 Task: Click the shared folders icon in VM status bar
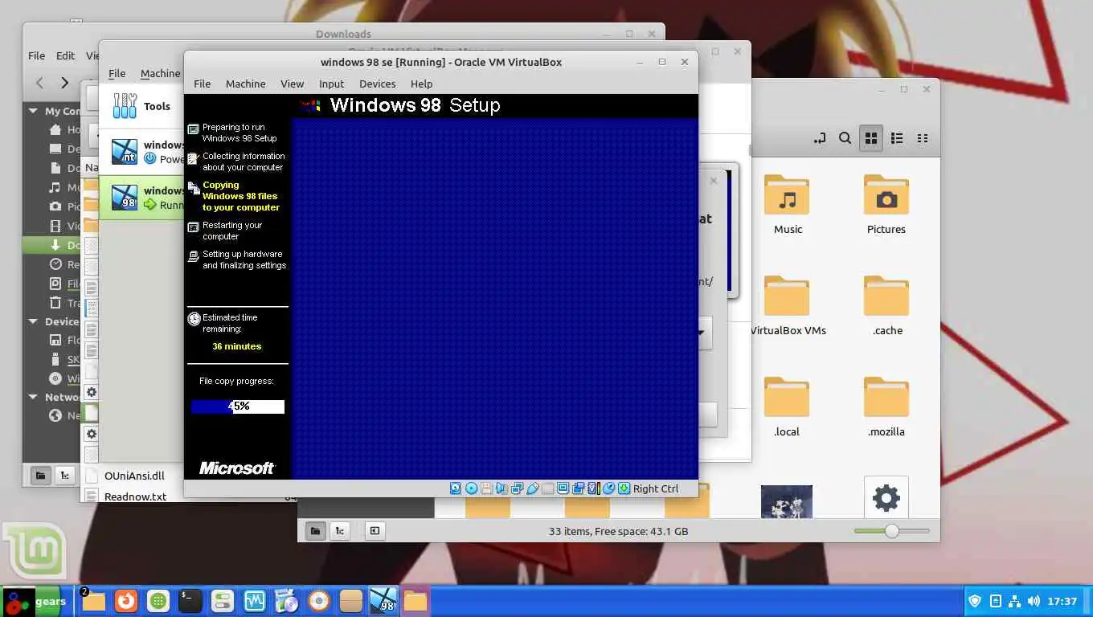point(547,488)
